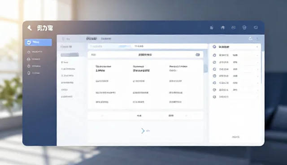Image resolution: width=287 pixels, height=165 pixels.
Task: Open the shield icon in the dark header's right group
Action: coord(244,28)
